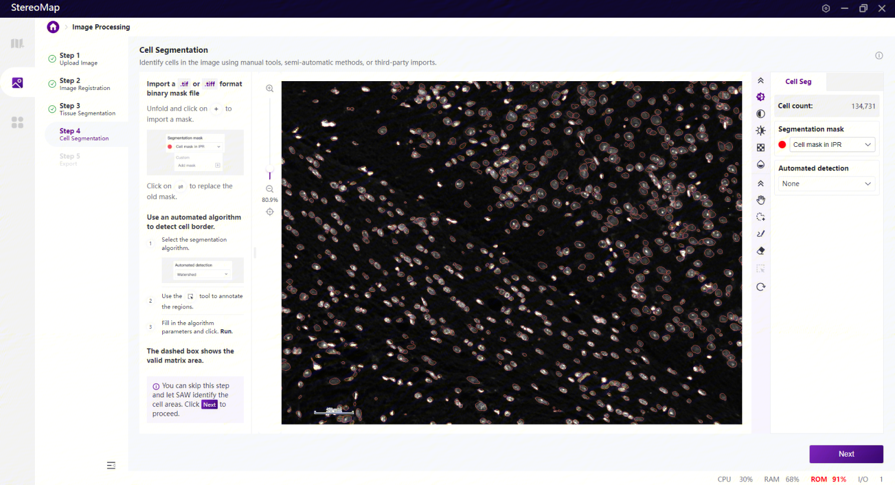Click the Next button
The width and height of the screenshot is (895, 485).
click(846, 454)
